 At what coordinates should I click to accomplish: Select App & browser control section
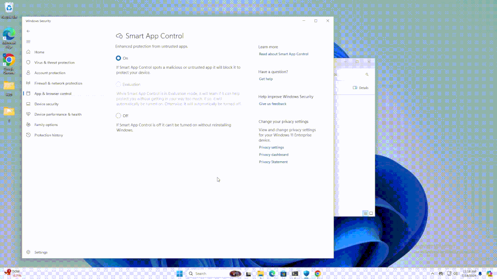click(x=52, y=93)
